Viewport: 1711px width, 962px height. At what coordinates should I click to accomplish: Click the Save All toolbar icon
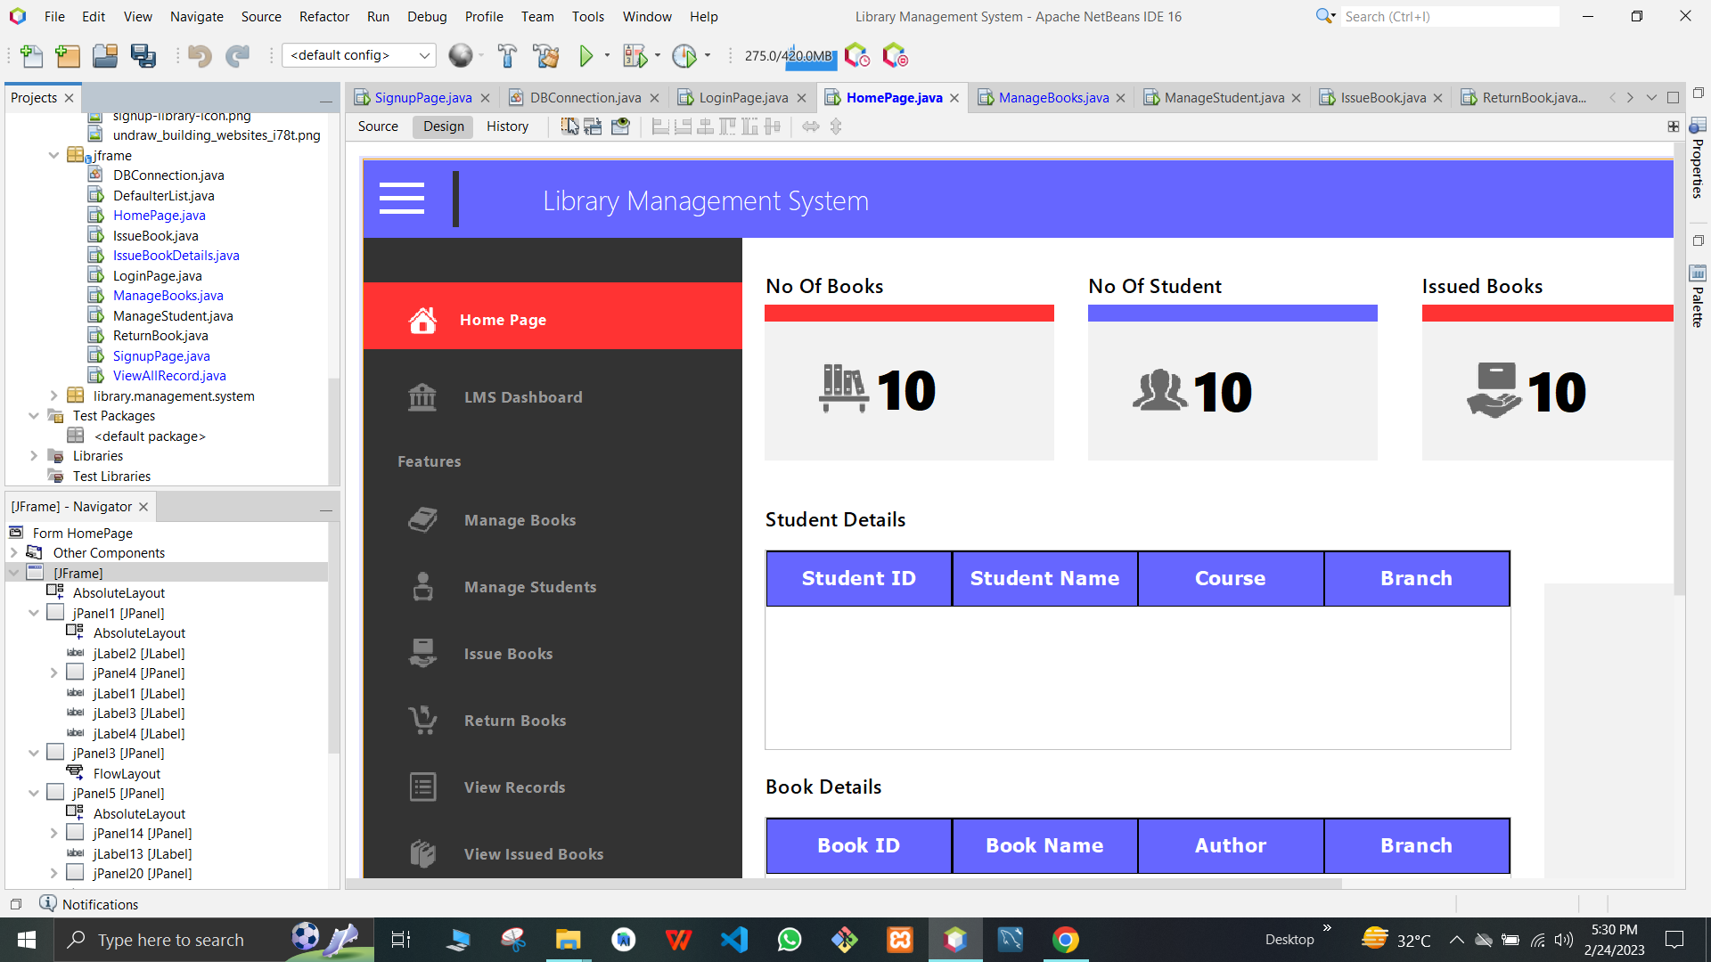(143, 56)
